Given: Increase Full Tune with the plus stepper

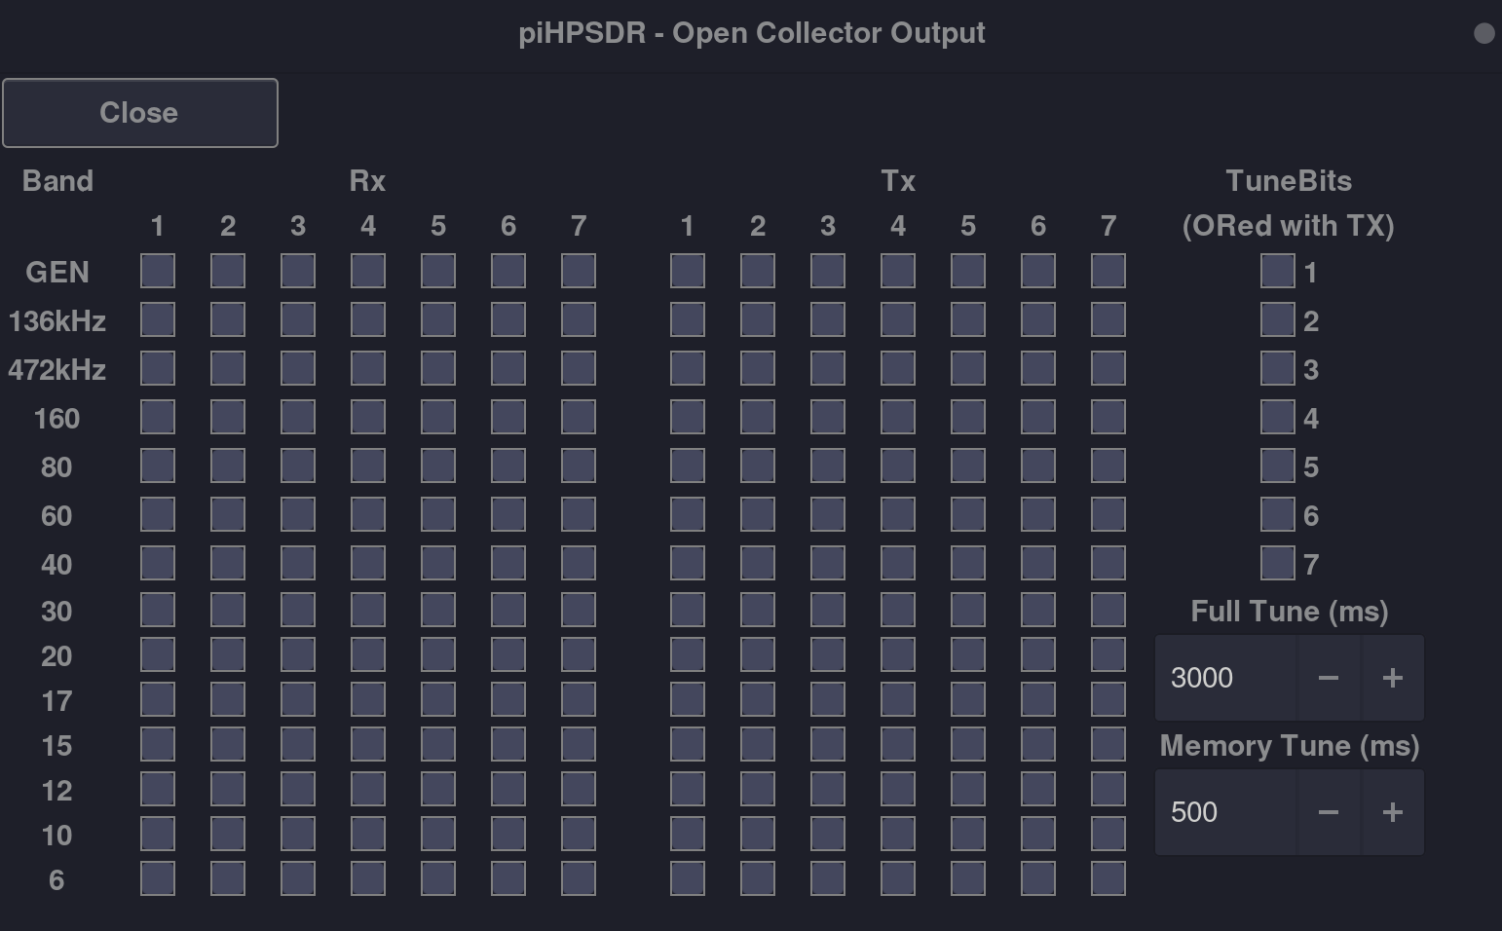Looking at the screenshot, I should pos(1392,678).
